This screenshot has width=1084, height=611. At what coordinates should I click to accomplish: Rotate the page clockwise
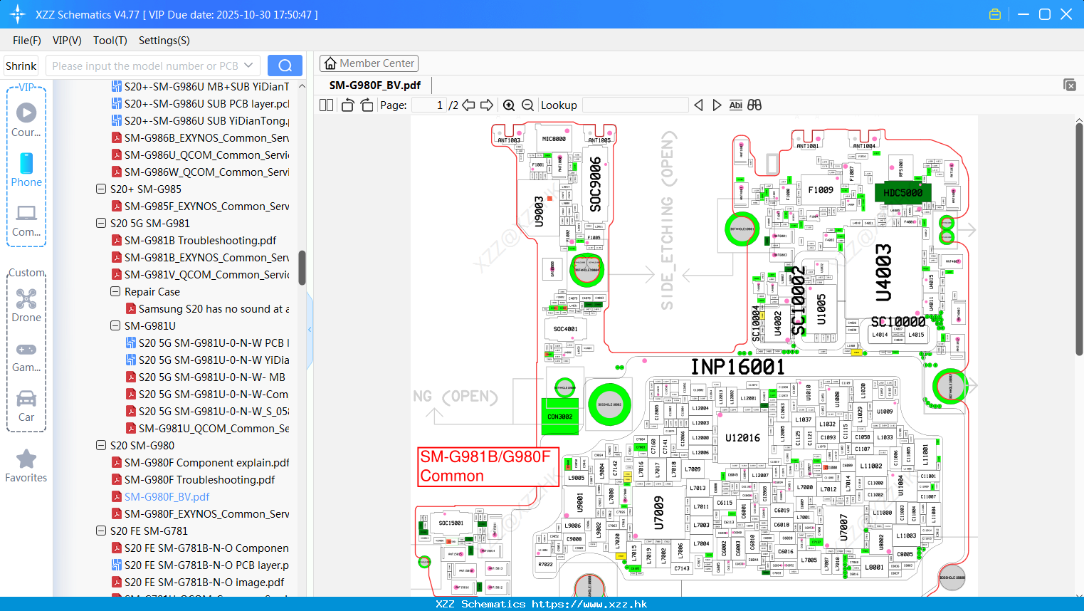click(367, 105)
